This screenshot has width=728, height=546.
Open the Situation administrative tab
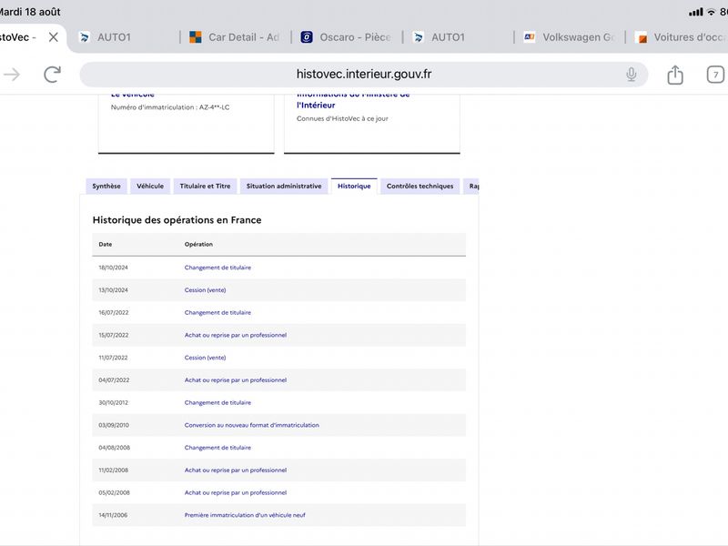[x=284, y=187]
